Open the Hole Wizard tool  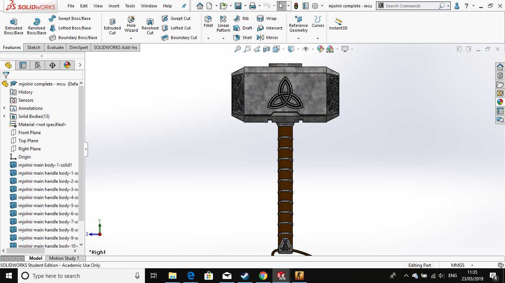pos(131,24)
